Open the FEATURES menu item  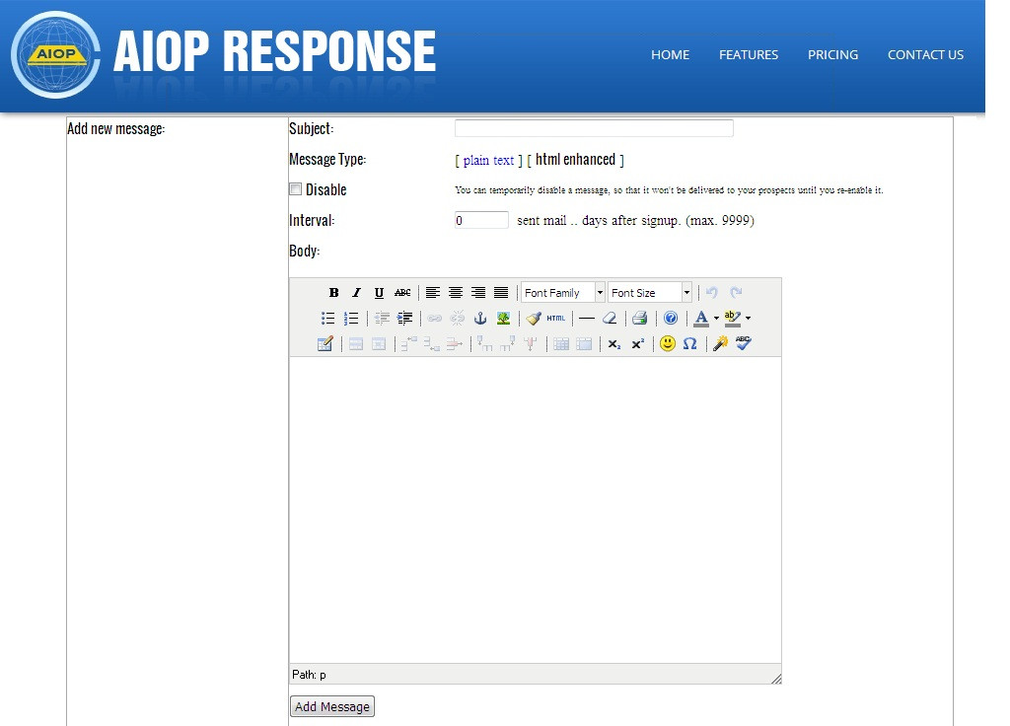click(x=749, y=55)
